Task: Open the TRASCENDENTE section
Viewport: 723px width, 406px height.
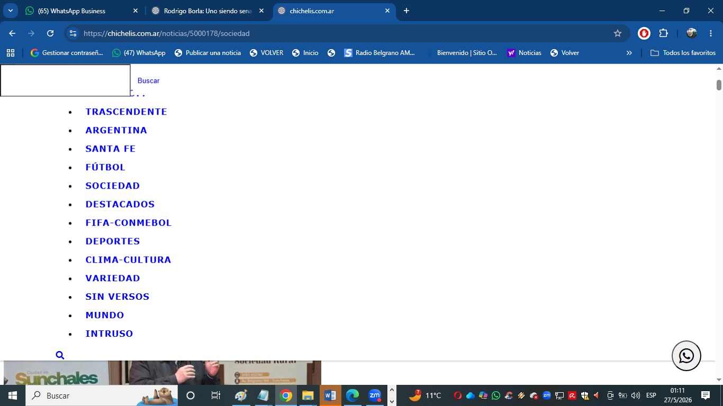Action: (126, 112)
